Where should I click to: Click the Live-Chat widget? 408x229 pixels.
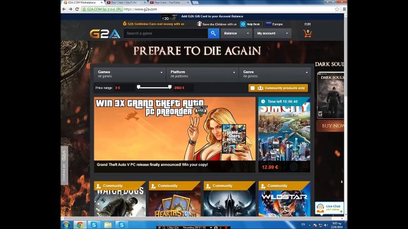coord(329,208)
